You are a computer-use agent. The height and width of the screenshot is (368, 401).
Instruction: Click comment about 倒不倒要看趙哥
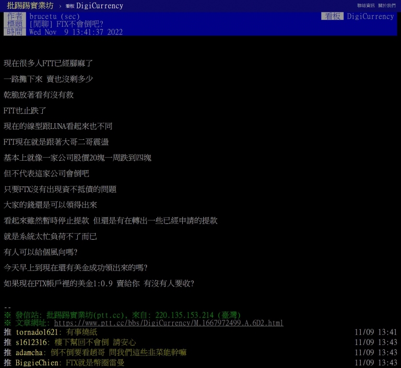coord(119,353)
